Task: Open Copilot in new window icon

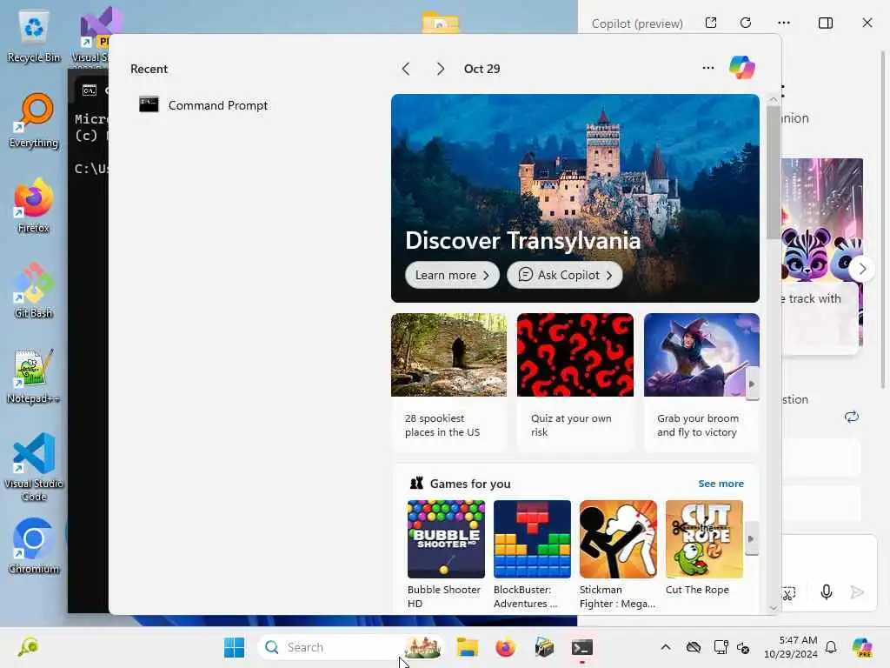Action: coord(711,23)
